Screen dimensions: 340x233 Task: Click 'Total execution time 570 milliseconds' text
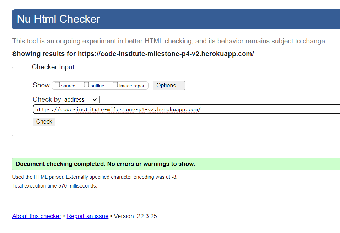[x=55, y=186]
